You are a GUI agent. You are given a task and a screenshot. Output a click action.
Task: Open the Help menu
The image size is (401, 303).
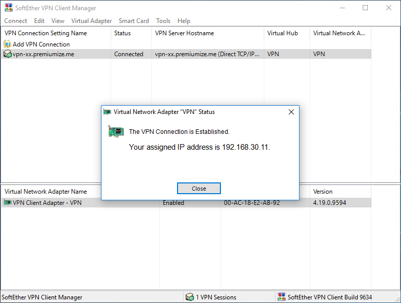(x=184, y=21)
